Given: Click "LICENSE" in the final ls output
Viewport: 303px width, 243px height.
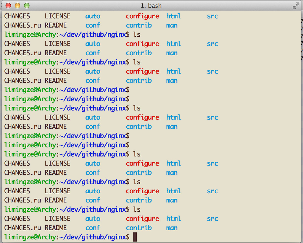Looking at the screenshot, I should (x=58, y=218).
